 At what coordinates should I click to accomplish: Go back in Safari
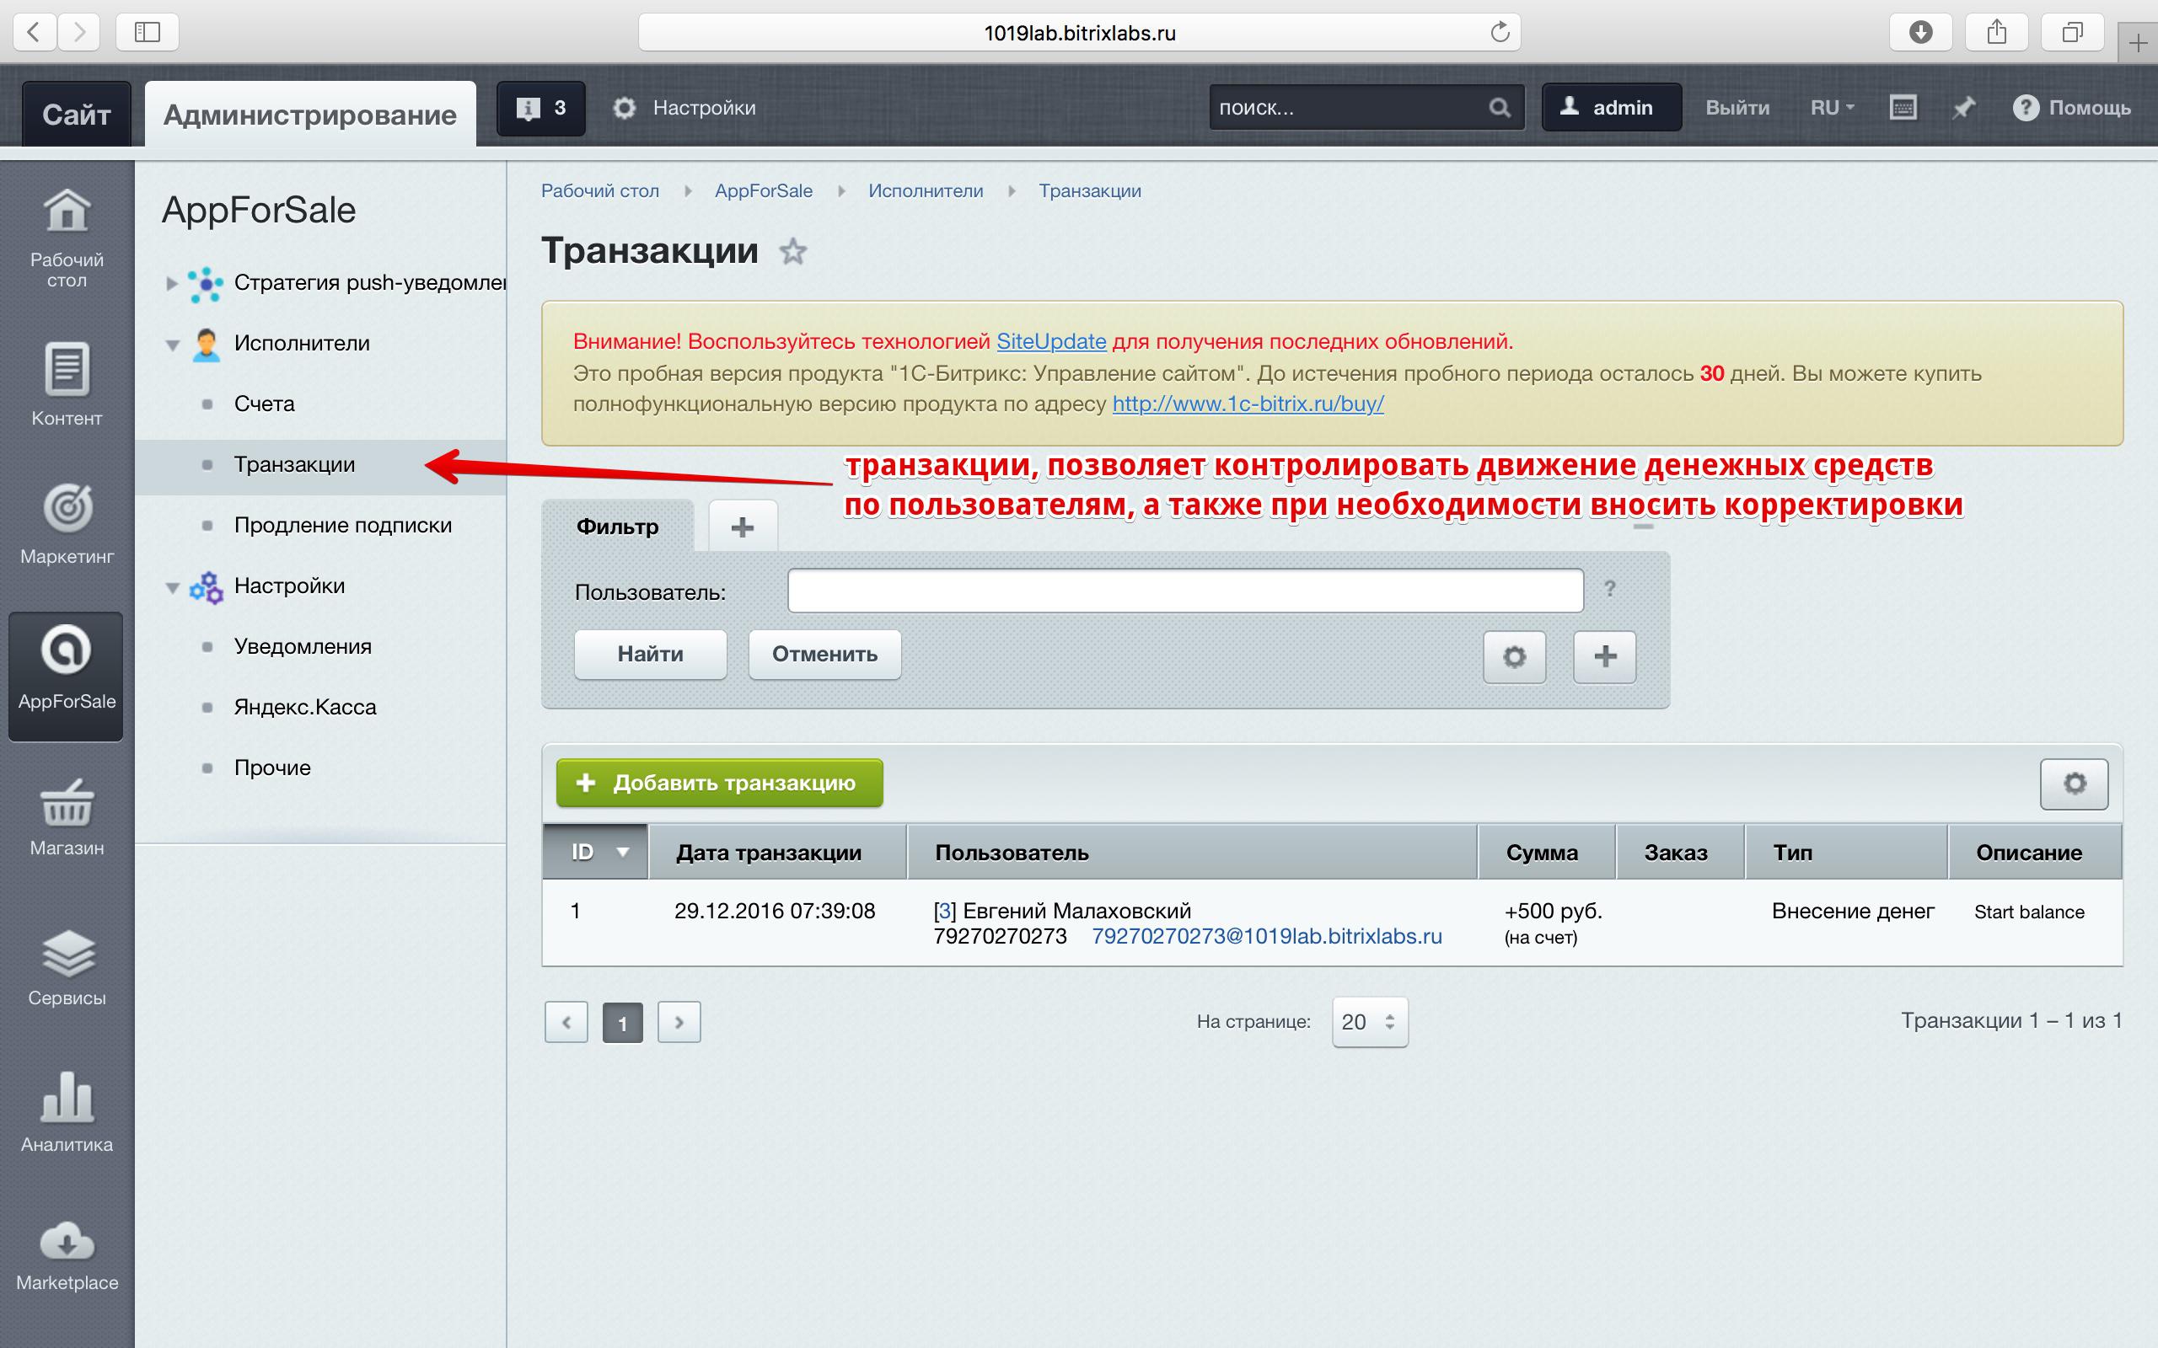pos(34,32)
